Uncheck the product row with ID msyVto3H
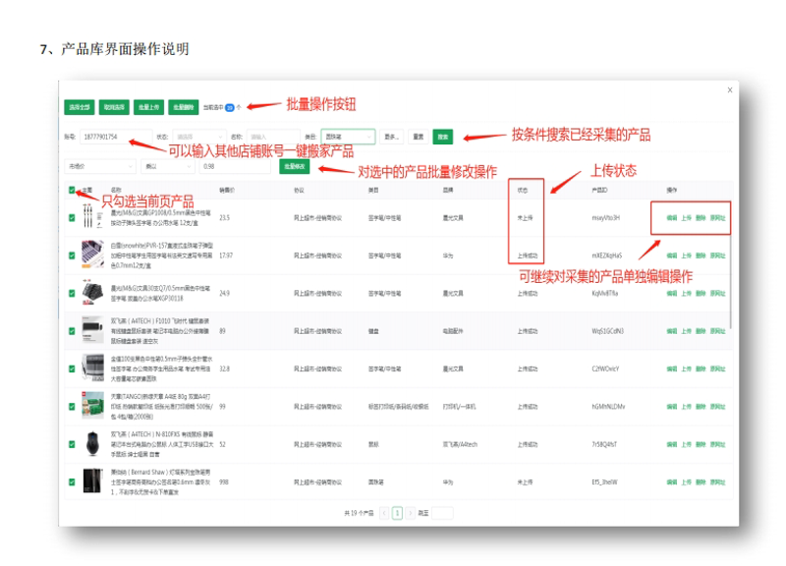 pyautogui.click(x=72, y=218)
